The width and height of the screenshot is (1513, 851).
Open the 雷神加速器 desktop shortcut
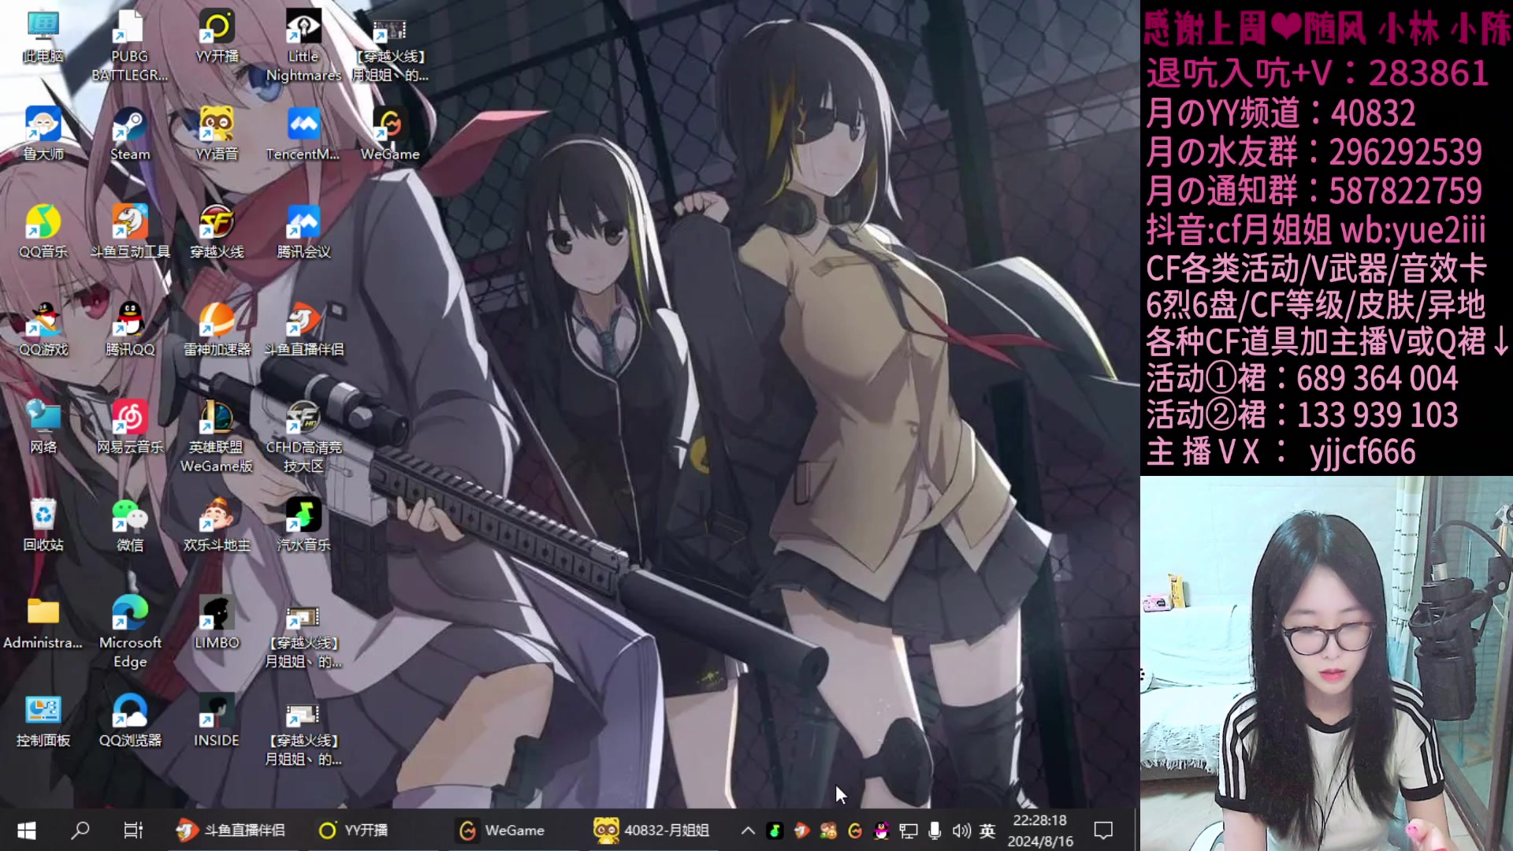tap(217, 329)
